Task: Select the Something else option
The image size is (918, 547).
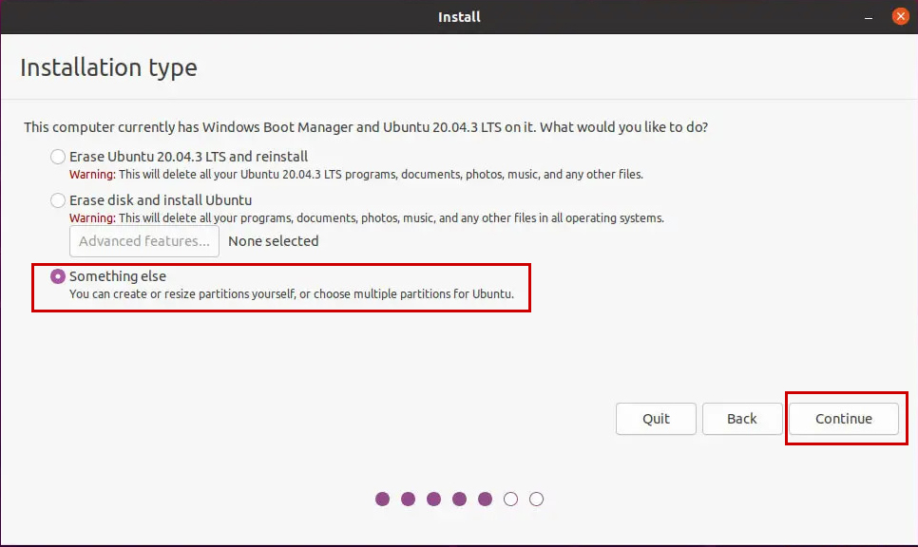Action: (57, 276)
